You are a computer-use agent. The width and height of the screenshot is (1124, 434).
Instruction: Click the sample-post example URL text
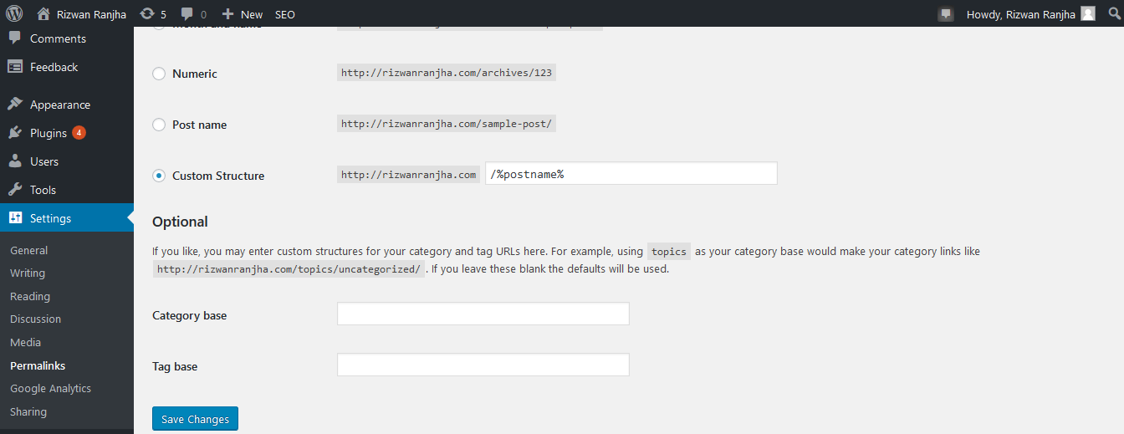[x=447, y=124]
